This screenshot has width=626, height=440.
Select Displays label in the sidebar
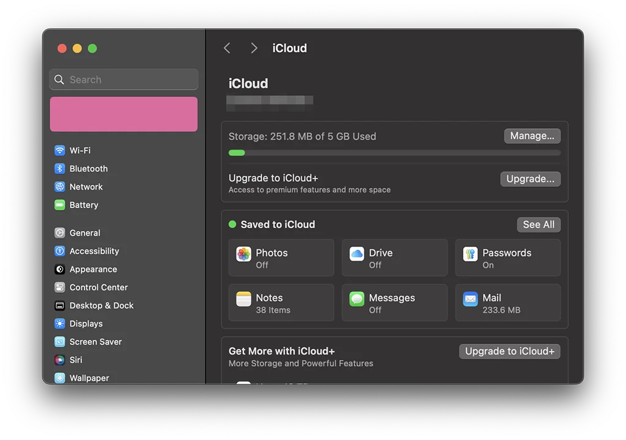[86, 323]
